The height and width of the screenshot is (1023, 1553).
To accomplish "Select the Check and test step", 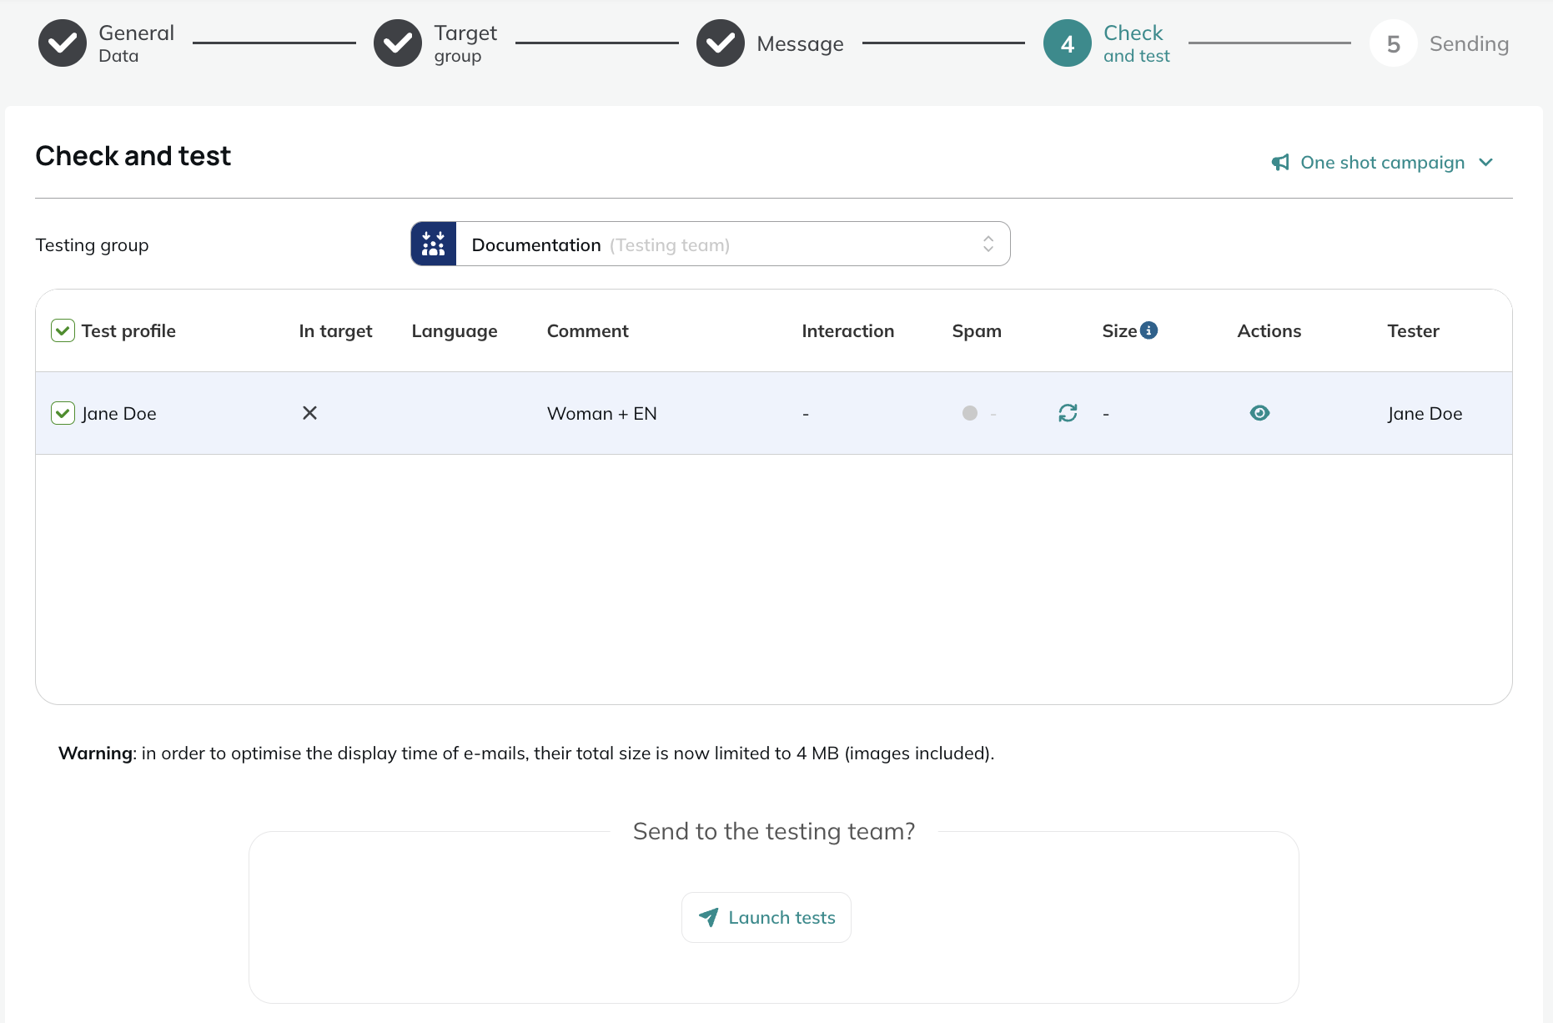I will (x=1107, y=43).
